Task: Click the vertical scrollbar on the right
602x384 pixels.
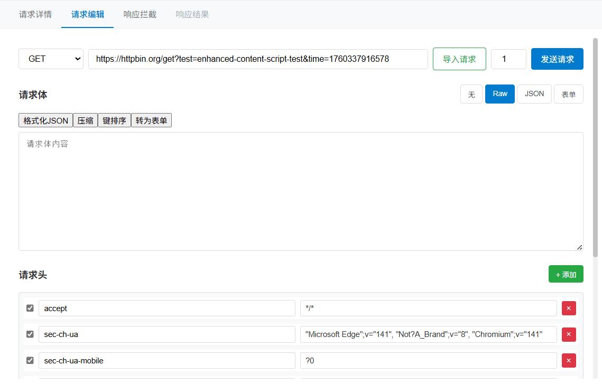Action: coord(596,148)
